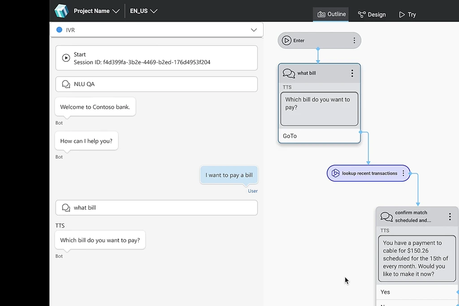Click the Try tab play icon
Screen dimensions: 459x306
[402, 14]
